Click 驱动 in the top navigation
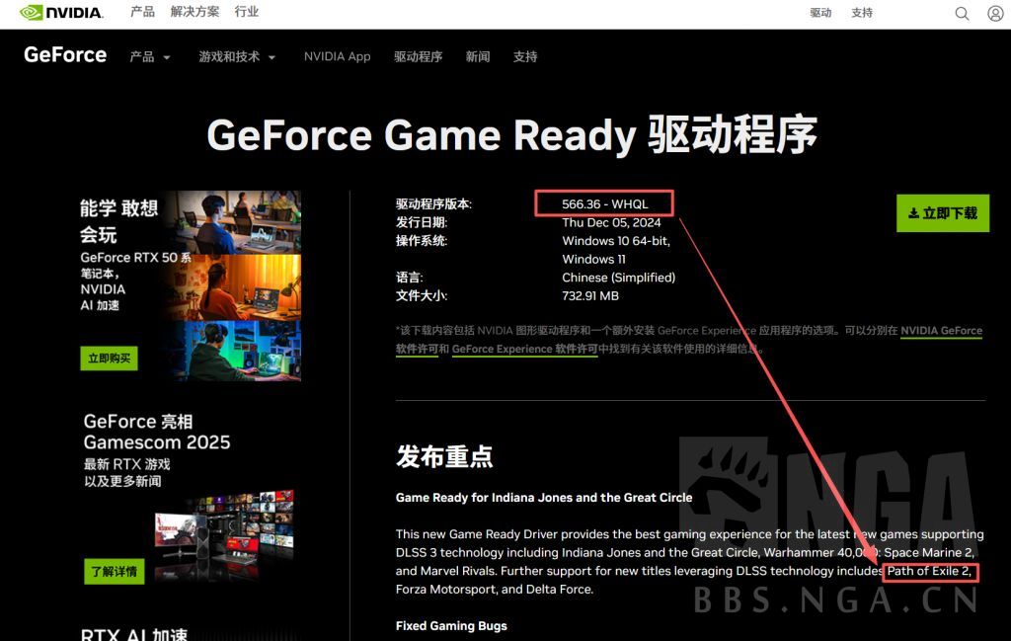 (x=820, y=14)
